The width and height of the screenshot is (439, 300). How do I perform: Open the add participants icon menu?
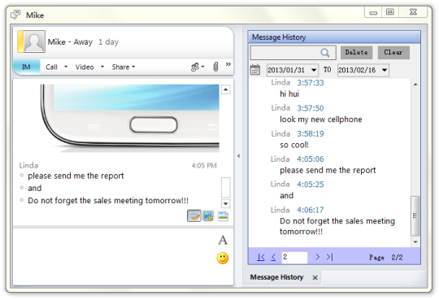pos(198,67)
